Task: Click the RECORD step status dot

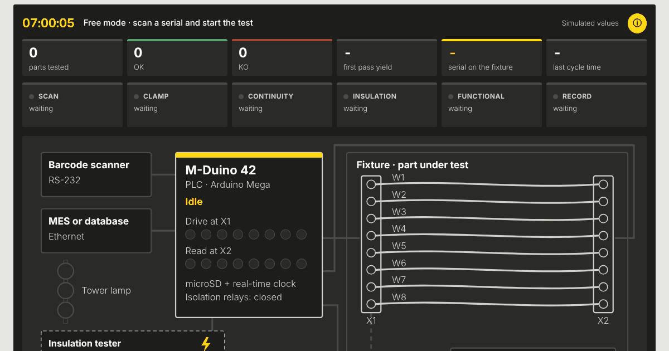Action: tap(556, 96)
